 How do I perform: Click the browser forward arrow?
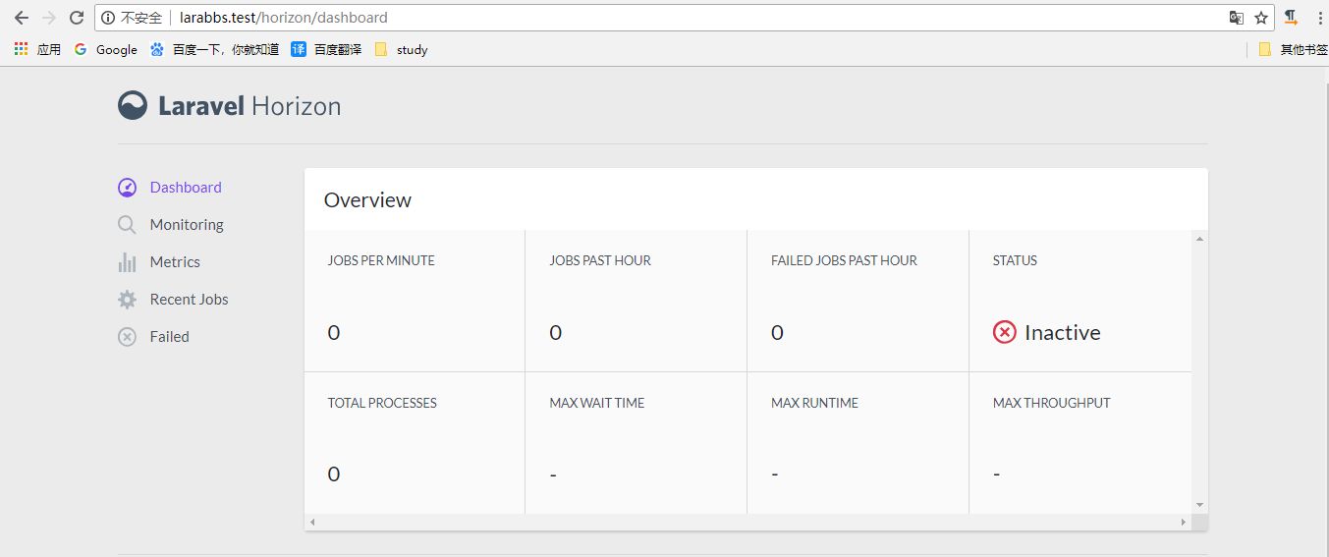tap(49, 18)
